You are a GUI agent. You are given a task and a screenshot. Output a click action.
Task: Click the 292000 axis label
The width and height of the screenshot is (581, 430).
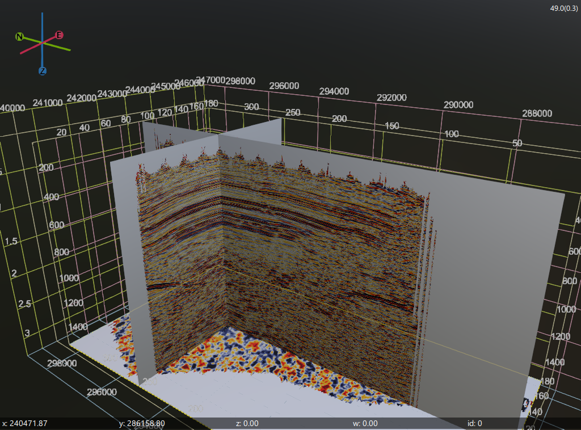point(391,98)
